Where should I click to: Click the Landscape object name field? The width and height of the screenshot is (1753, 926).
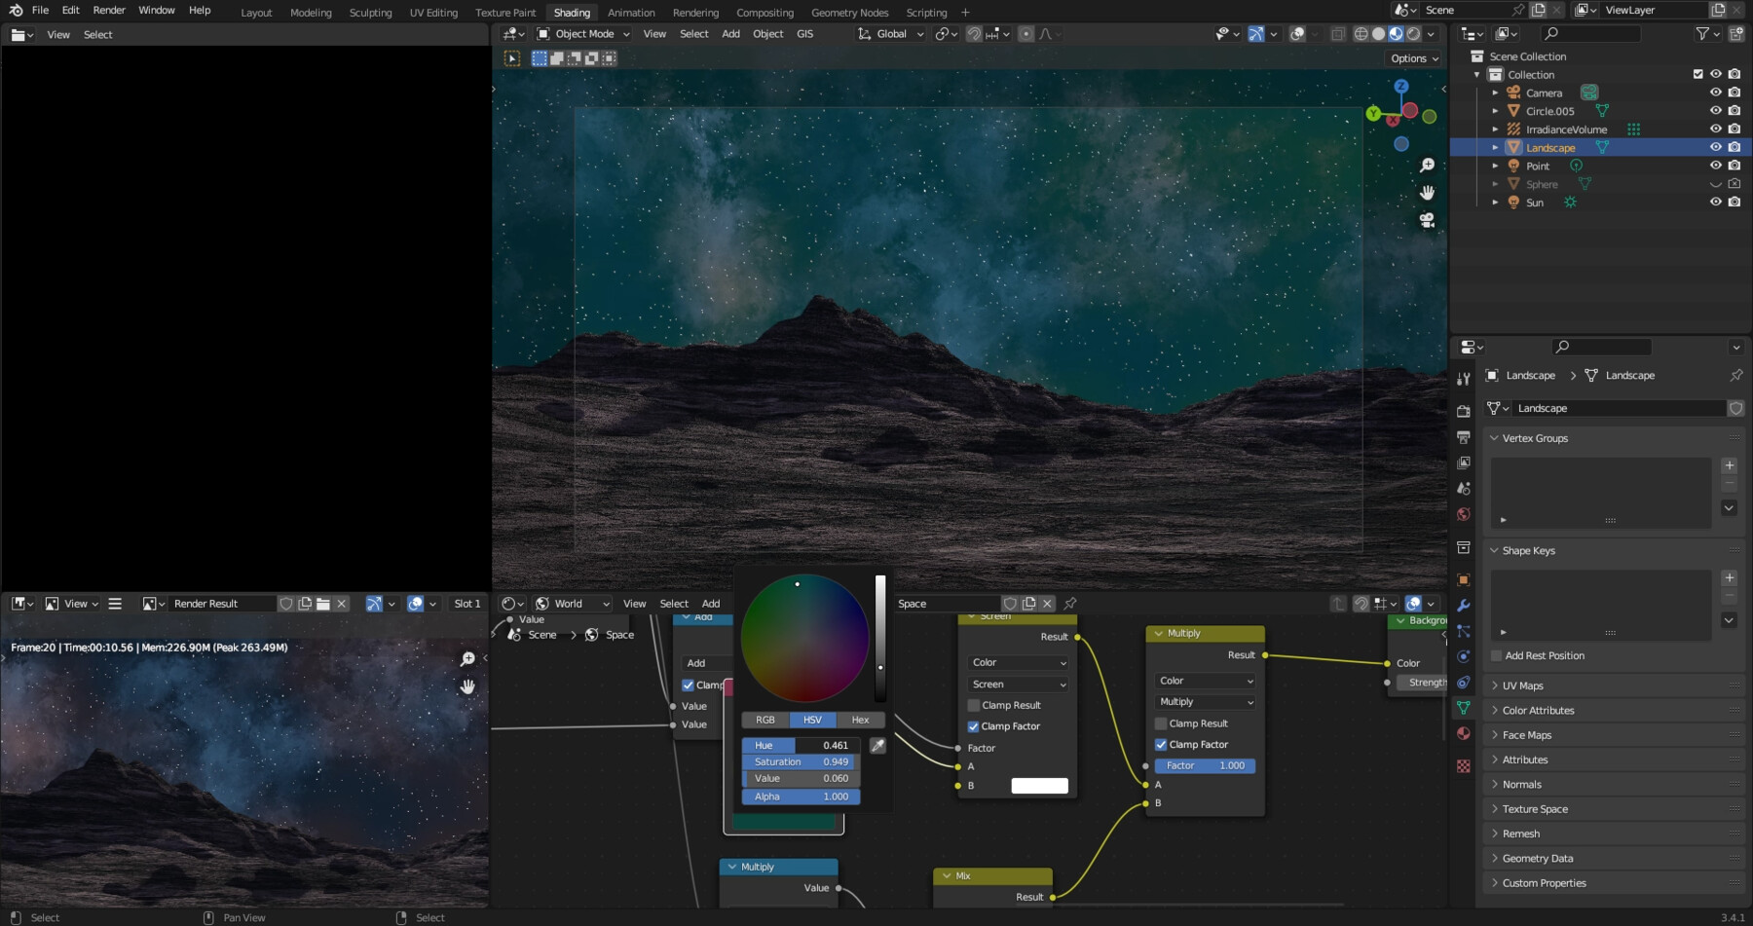pos(1617,408)
